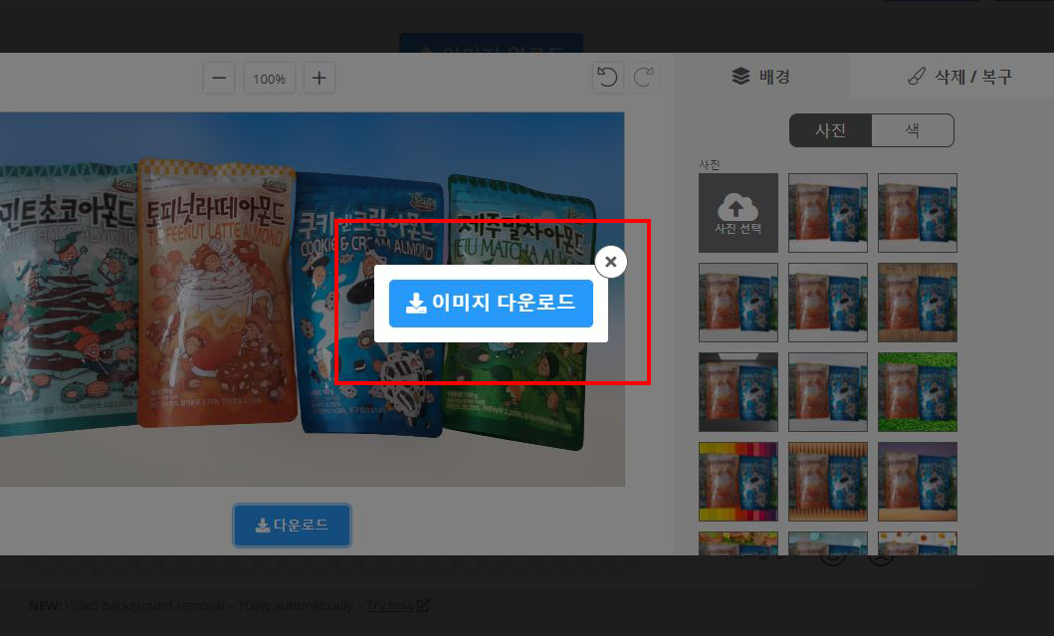Click the 사진 선택 upload tile

pyautogui.click(x=738, y=213)
